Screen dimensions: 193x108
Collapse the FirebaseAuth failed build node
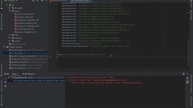click(9, 77)
